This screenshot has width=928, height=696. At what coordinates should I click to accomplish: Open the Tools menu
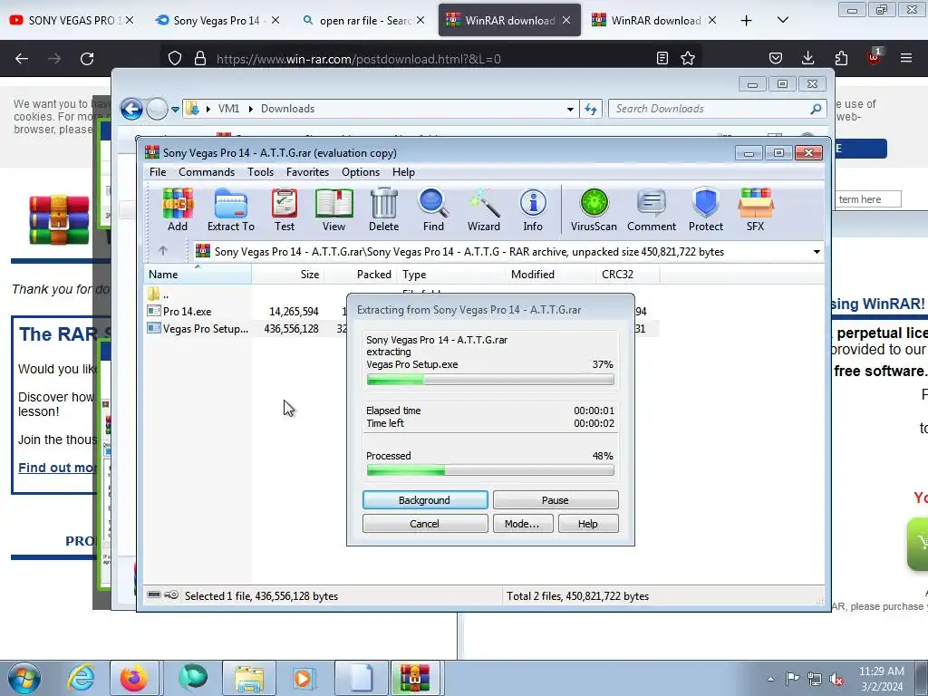(x=260, y=172)
